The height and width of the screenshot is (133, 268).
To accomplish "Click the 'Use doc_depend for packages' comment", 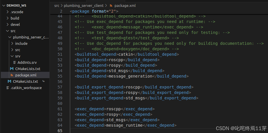I will pyautogui.click(x=169, y=43).
